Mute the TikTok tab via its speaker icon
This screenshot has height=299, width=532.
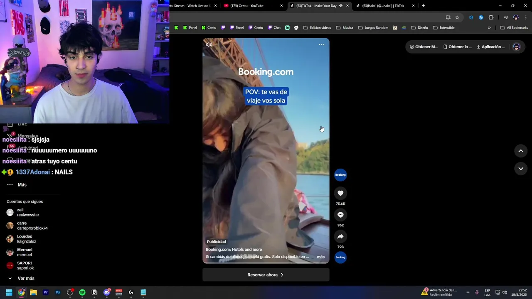341,6
